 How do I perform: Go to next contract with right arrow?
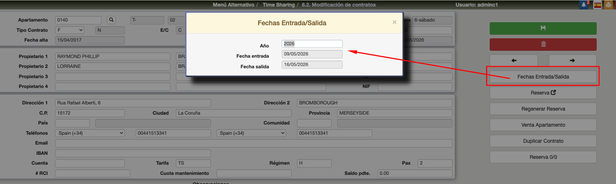pyautogui.click(x=572, y=61)
